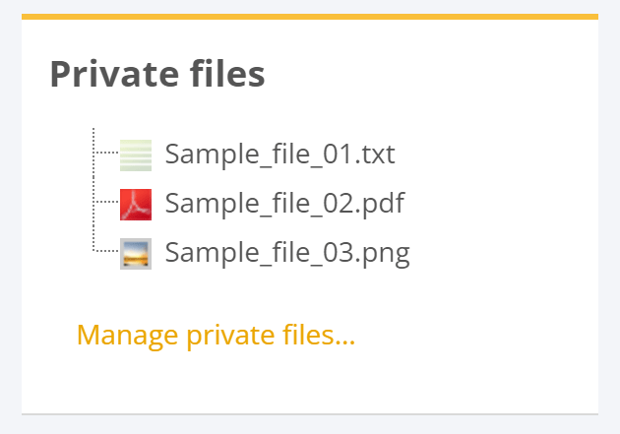Image resolution: width=620 pixels, height=434 pixels.
Task: Click the red PDF icon
Action: pyautogui.click(x=136, y=205)
